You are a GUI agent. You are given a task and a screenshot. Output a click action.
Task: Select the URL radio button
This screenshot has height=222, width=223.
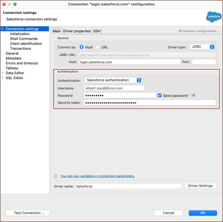point(98,47)
